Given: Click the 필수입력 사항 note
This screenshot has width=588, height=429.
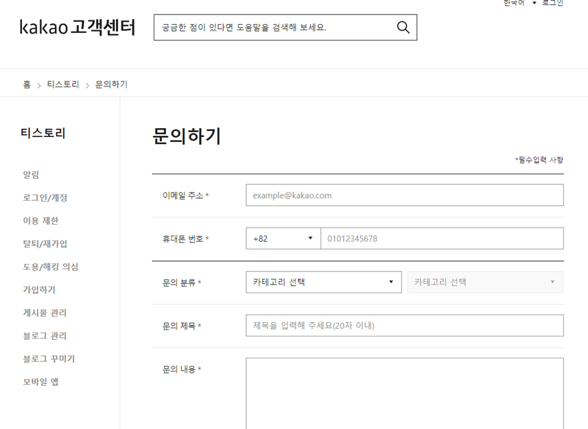Looking at the screenshot, I should [x=539, y=160].
